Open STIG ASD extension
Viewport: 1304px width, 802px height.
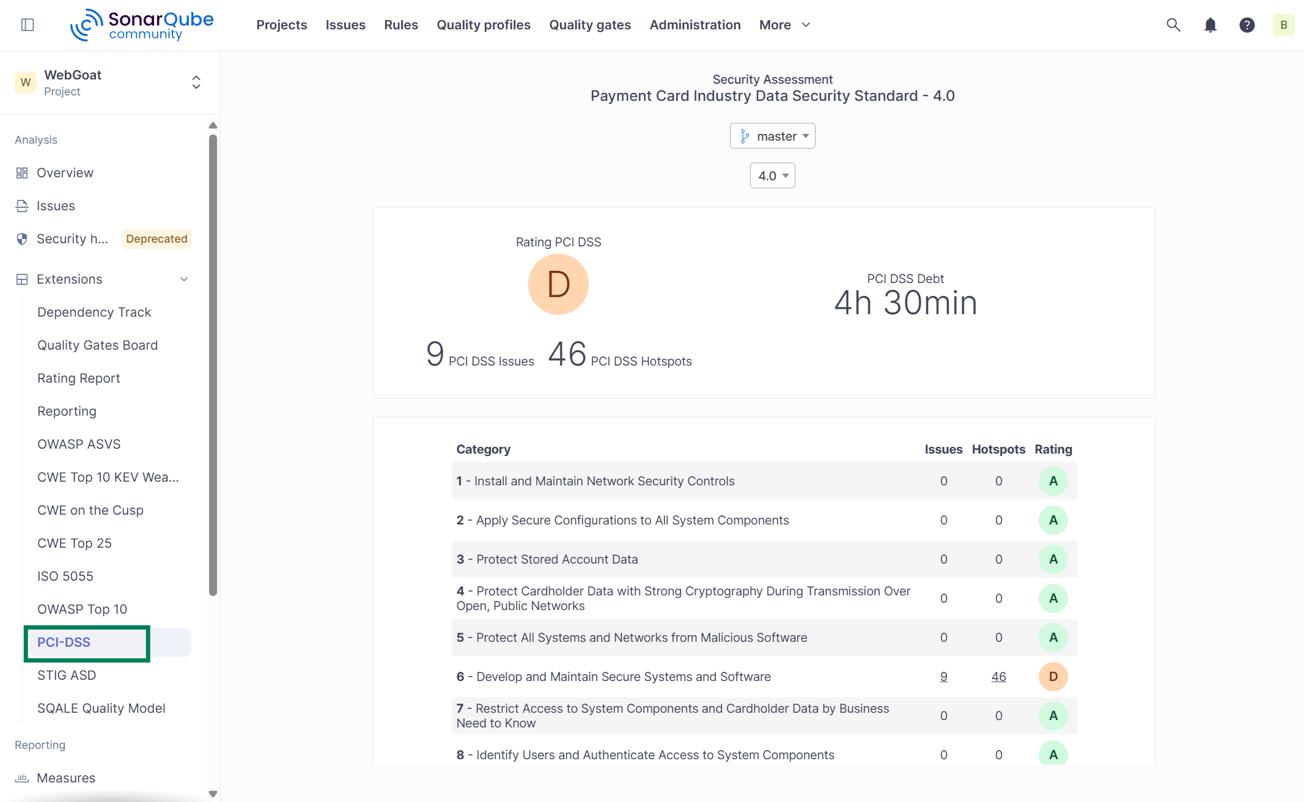coord(67,675)
